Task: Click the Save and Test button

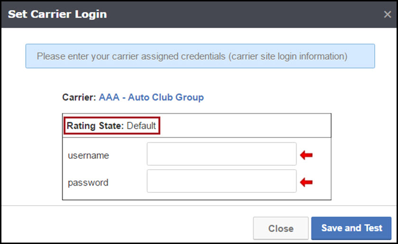Action: (352, 228)
